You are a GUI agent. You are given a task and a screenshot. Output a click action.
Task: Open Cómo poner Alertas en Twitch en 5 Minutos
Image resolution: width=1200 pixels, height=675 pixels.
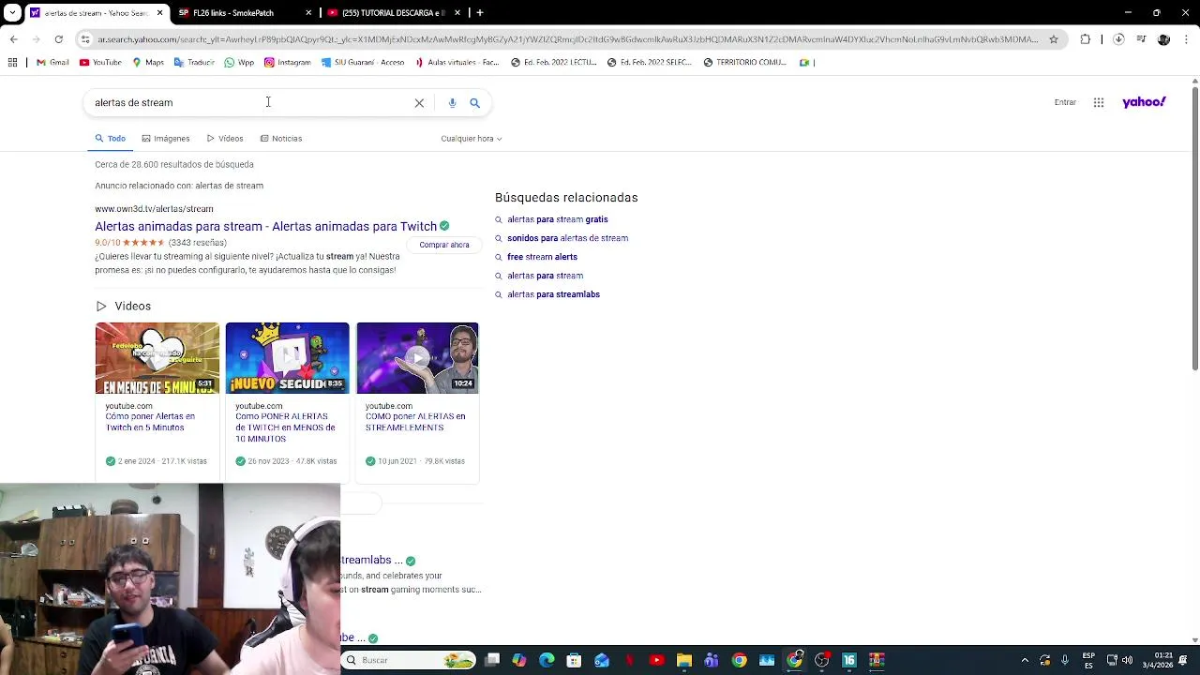tap(150, 422)
